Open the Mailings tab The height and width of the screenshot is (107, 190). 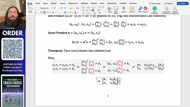coord(84,3)
